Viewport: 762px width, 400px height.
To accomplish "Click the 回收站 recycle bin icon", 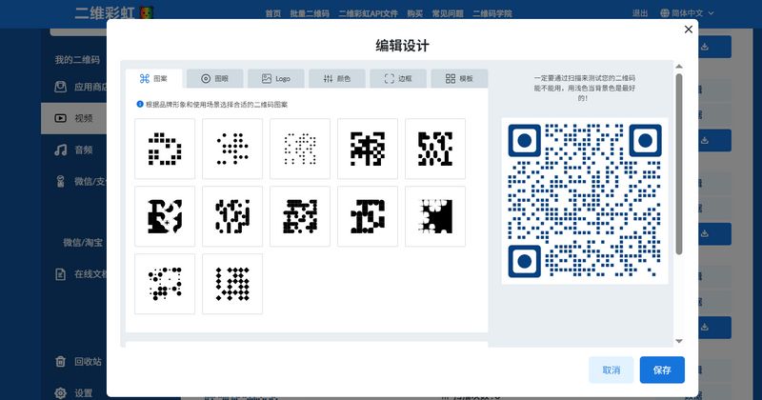I will (x=60, y=361).
